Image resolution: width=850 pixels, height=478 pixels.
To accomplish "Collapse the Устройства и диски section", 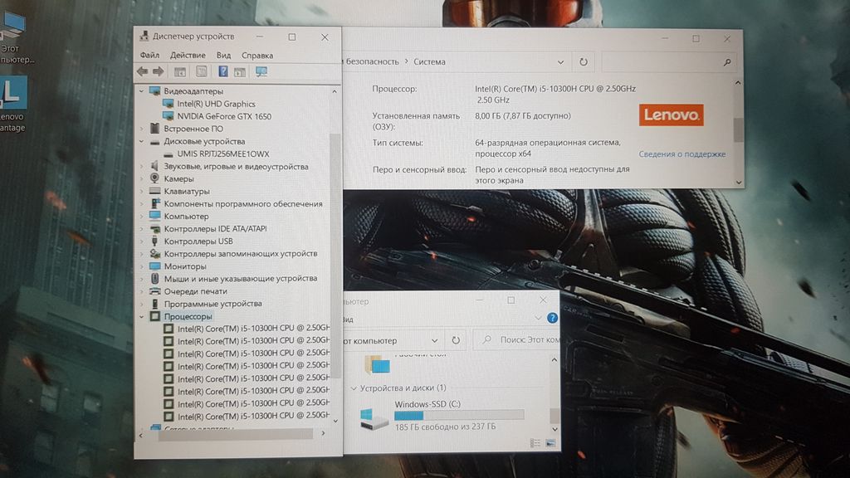I will tap(354, 388).
